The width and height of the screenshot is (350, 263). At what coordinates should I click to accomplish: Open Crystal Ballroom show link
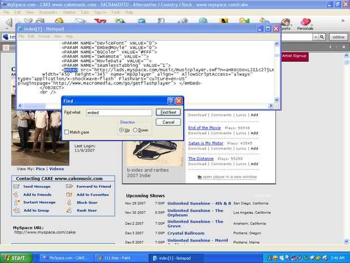pos(186,233)
